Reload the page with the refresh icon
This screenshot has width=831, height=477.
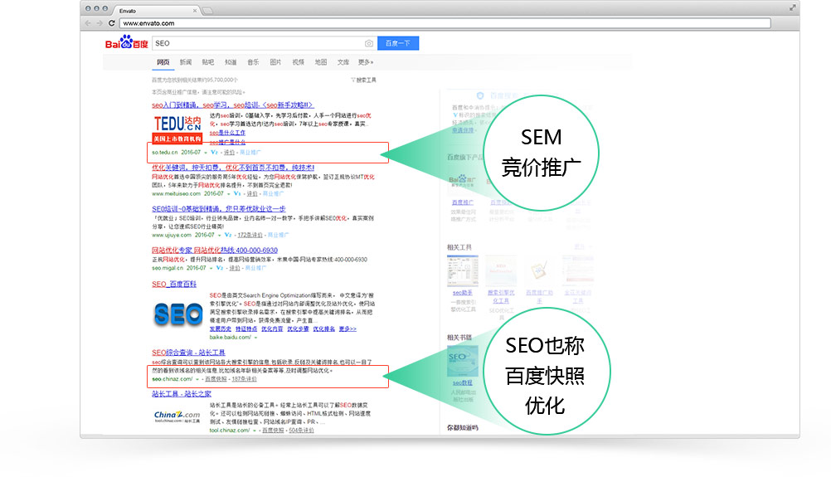[112, 22]
